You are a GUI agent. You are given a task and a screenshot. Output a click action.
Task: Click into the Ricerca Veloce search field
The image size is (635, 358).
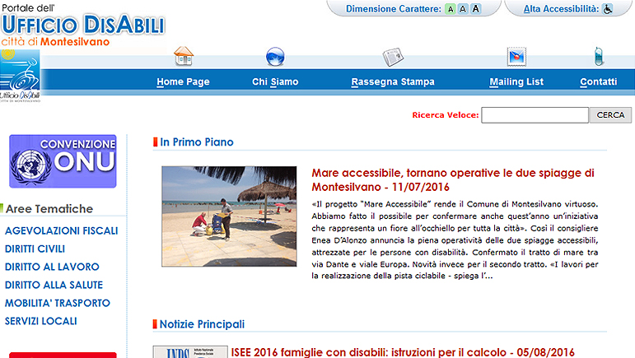pos(534,115)
